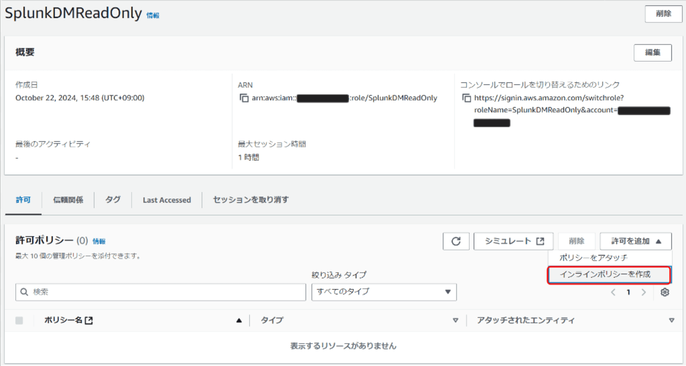This screenshot has width=686, height=366.
Task: Open 情報 link next to 許可ポリシー
Action: pos(99,242)
